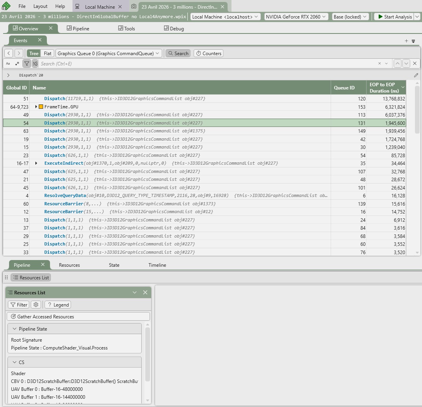Toggle the filter funnel in search bar
422x407 pixels.
[27, 64]
